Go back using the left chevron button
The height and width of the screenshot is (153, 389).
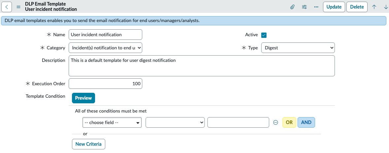pyautogui.click(x=7, y=7)
